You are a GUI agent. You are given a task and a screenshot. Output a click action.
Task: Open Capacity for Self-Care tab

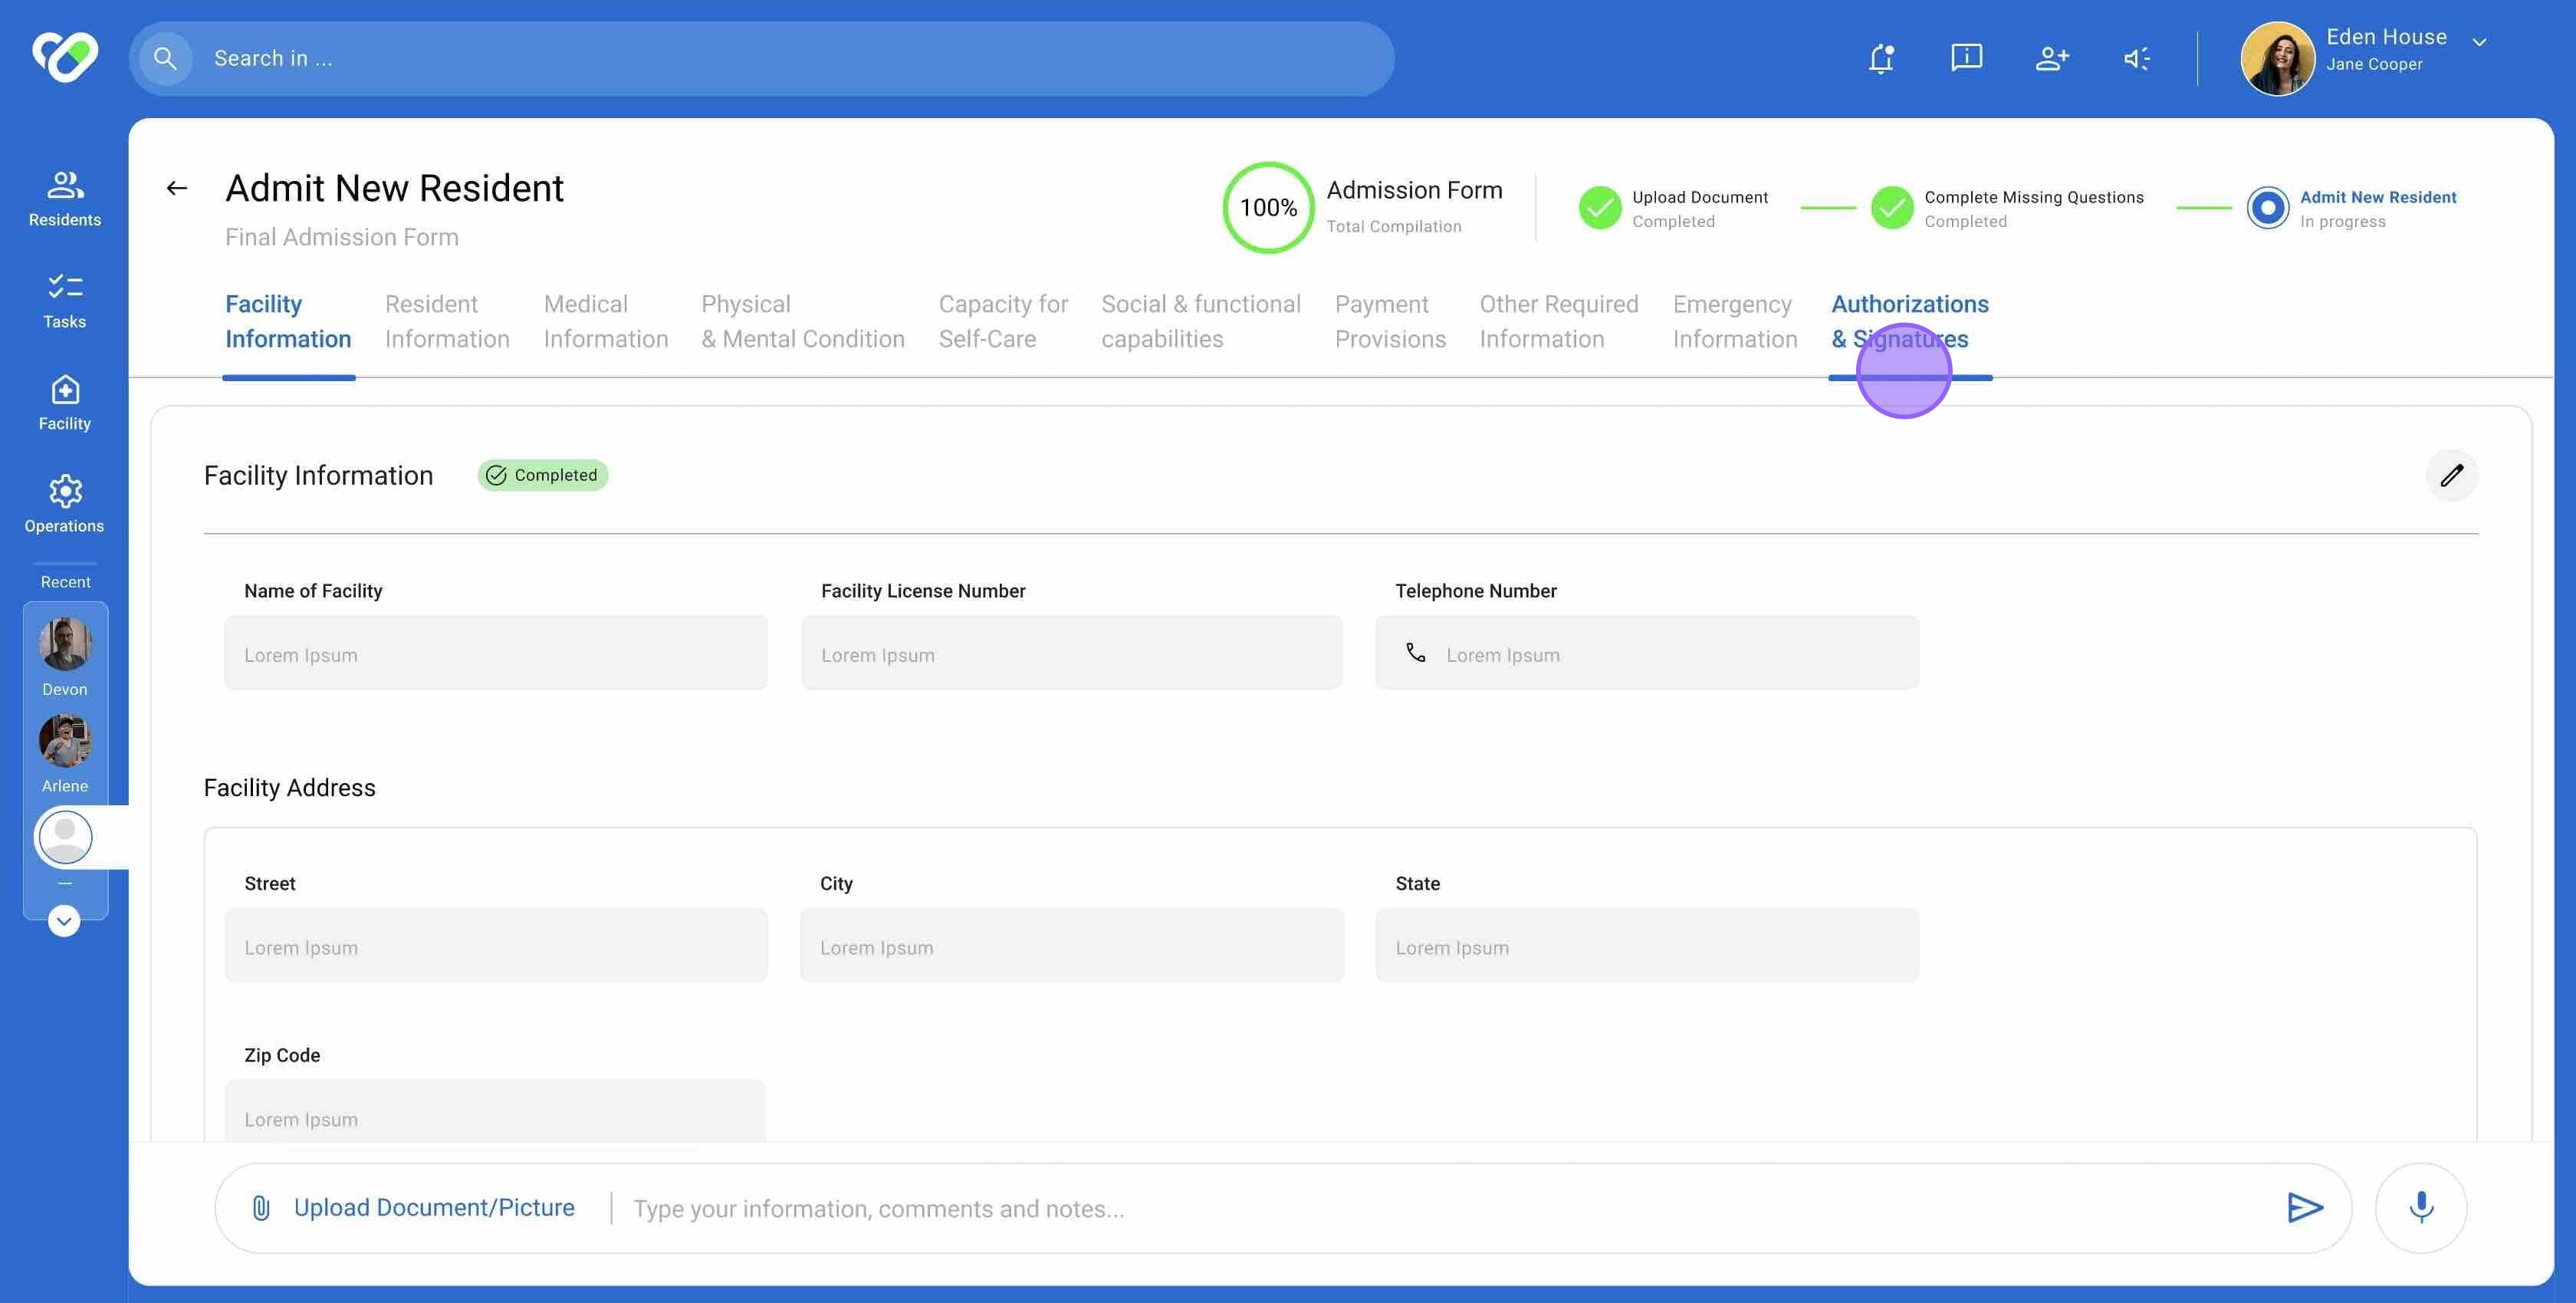pyautogui.click(x=1003, y=321)
